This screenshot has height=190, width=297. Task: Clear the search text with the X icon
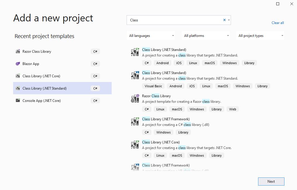(x=225, y=20)
